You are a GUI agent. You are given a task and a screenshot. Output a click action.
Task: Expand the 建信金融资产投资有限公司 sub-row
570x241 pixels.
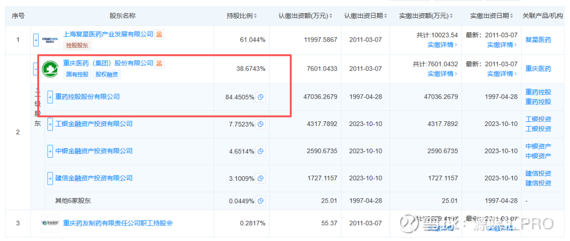pos(50,178)
